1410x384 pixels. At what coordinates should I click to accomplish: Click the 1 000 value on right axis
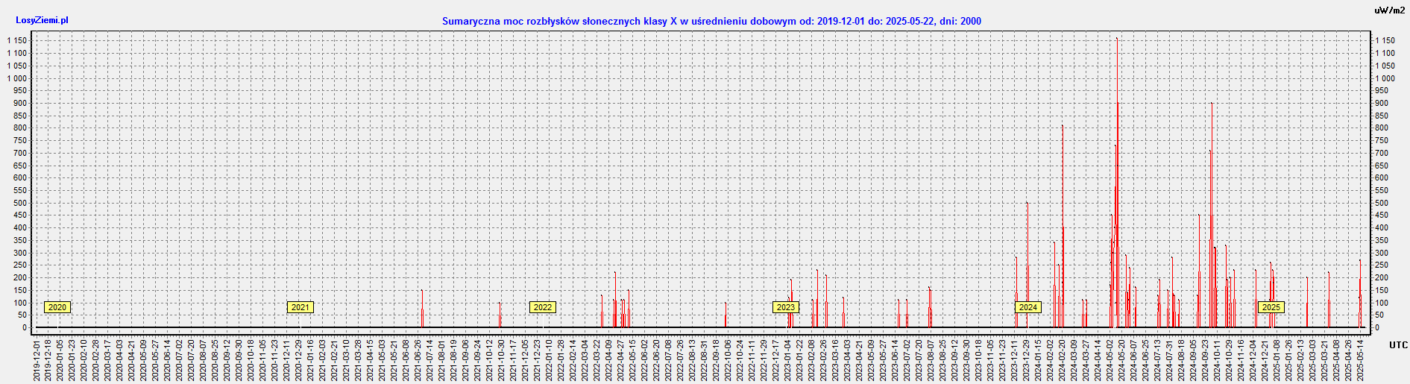click(1385, 78)
